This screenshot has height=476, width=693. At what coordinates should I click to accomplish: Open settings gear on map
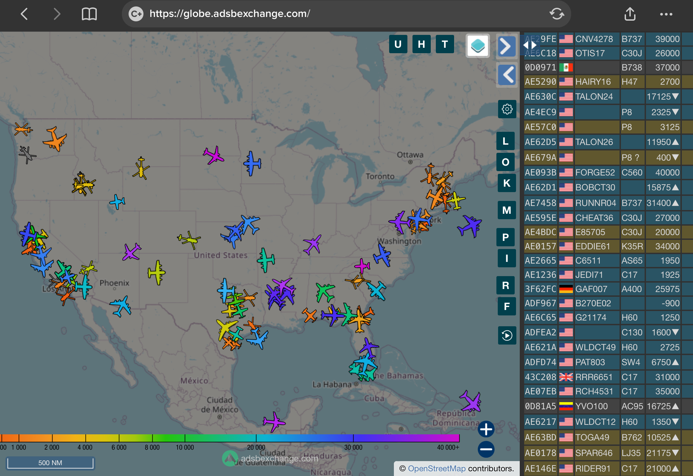click(x=507, y=109)
